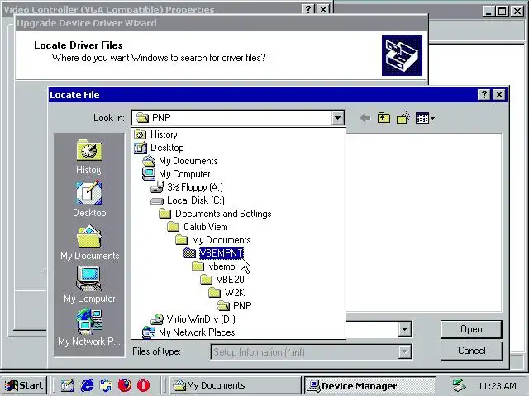Select My Computer in the places bar
The width and height of the screenshot is (529, 396).
[x=89, y=285]
